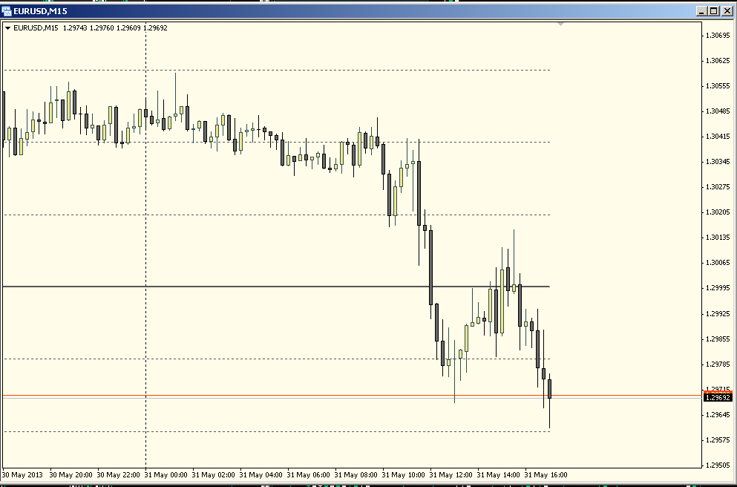Click the 31 May 12:00 time label

pyautogui.click(x=451, y=475)
